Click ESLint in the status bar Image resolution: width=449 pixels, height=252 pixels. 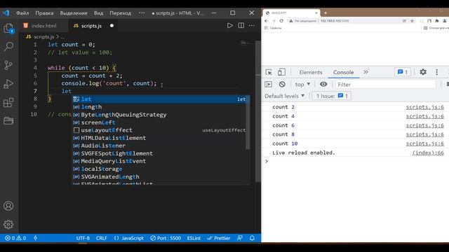[x=194, y=238]
